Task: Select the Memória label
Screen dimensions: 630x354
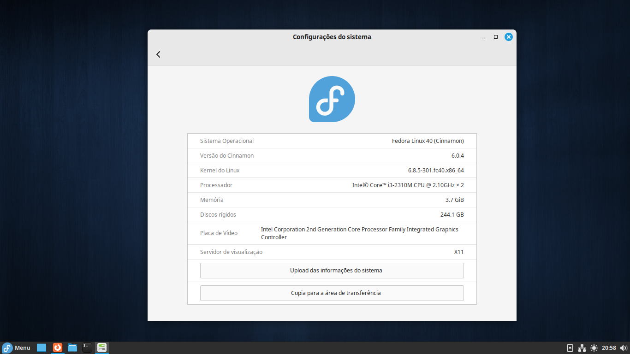Action: [x=212, y=200]
